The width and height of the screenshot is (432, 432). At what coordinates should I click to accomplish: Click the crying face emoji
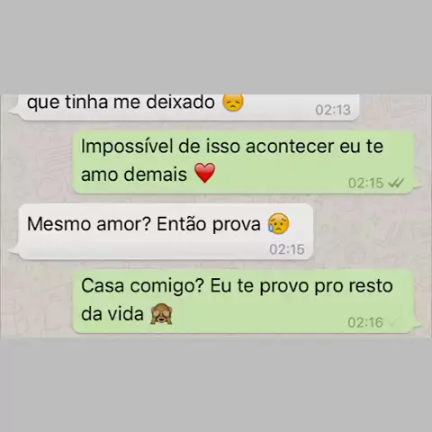click(x=279, y=223)
